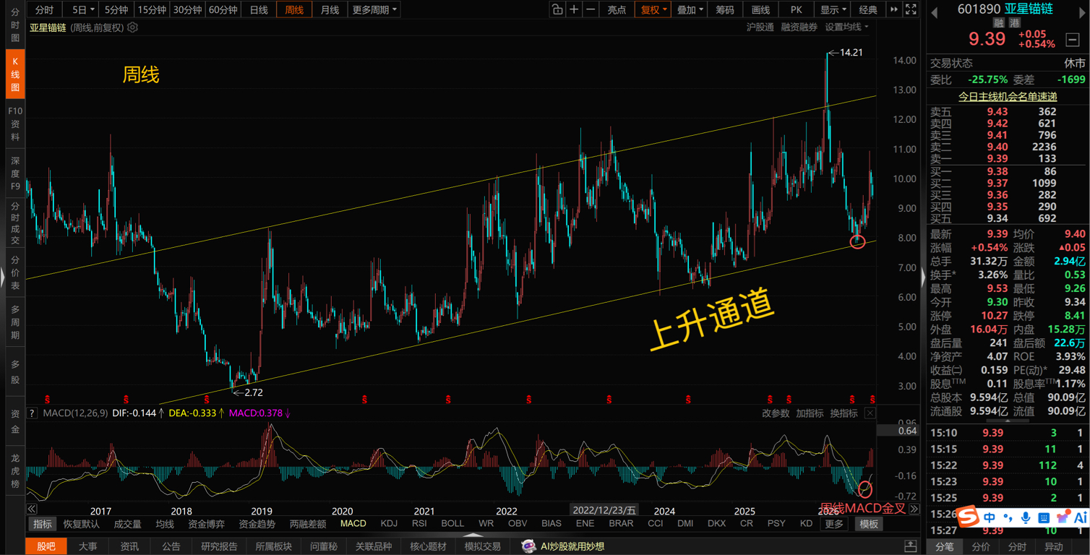Switch to the 日线 period tab
Image resolution: width=1090 pixels, height=555 pixels.
coord(259,9)
